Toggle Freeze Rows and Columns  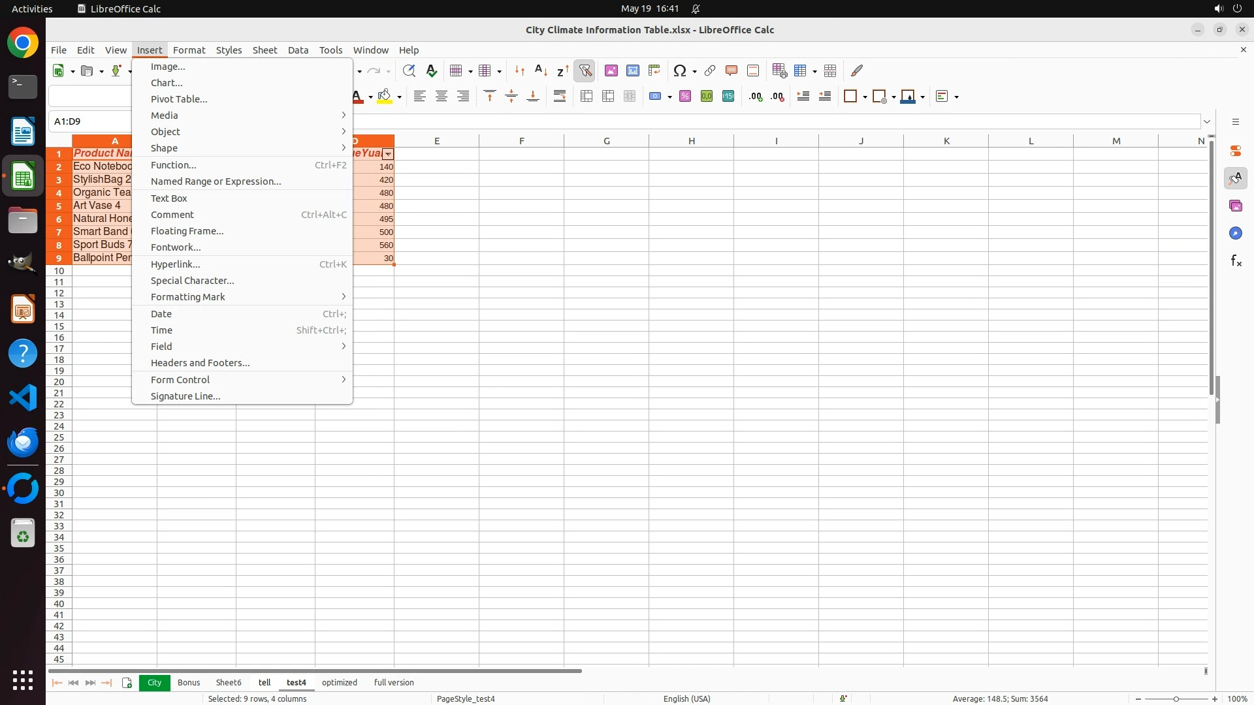801,70
